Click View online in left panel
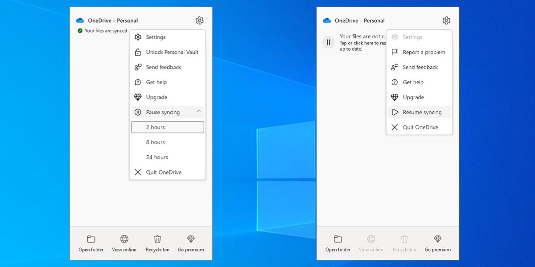The width and height of the screenshot is (535, 267). (124, 244)
